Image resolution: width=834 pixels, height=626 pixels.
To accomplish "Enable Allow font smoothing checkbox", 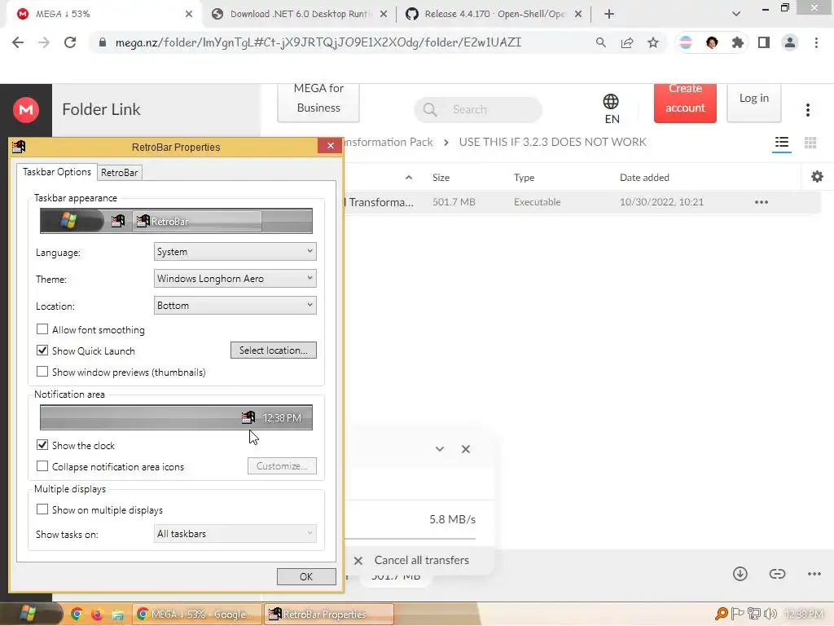I will tap(42, 329).
